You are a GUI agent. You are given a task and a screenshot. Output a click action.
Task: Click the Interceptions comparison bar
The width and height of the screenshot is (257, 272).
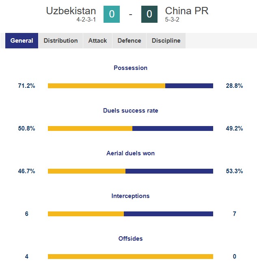coord(130,214)
